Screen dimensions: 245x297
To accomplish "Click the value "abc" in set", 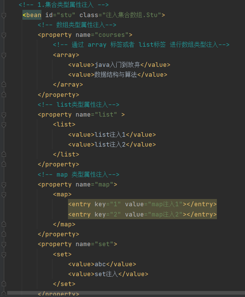I will 100,264.
